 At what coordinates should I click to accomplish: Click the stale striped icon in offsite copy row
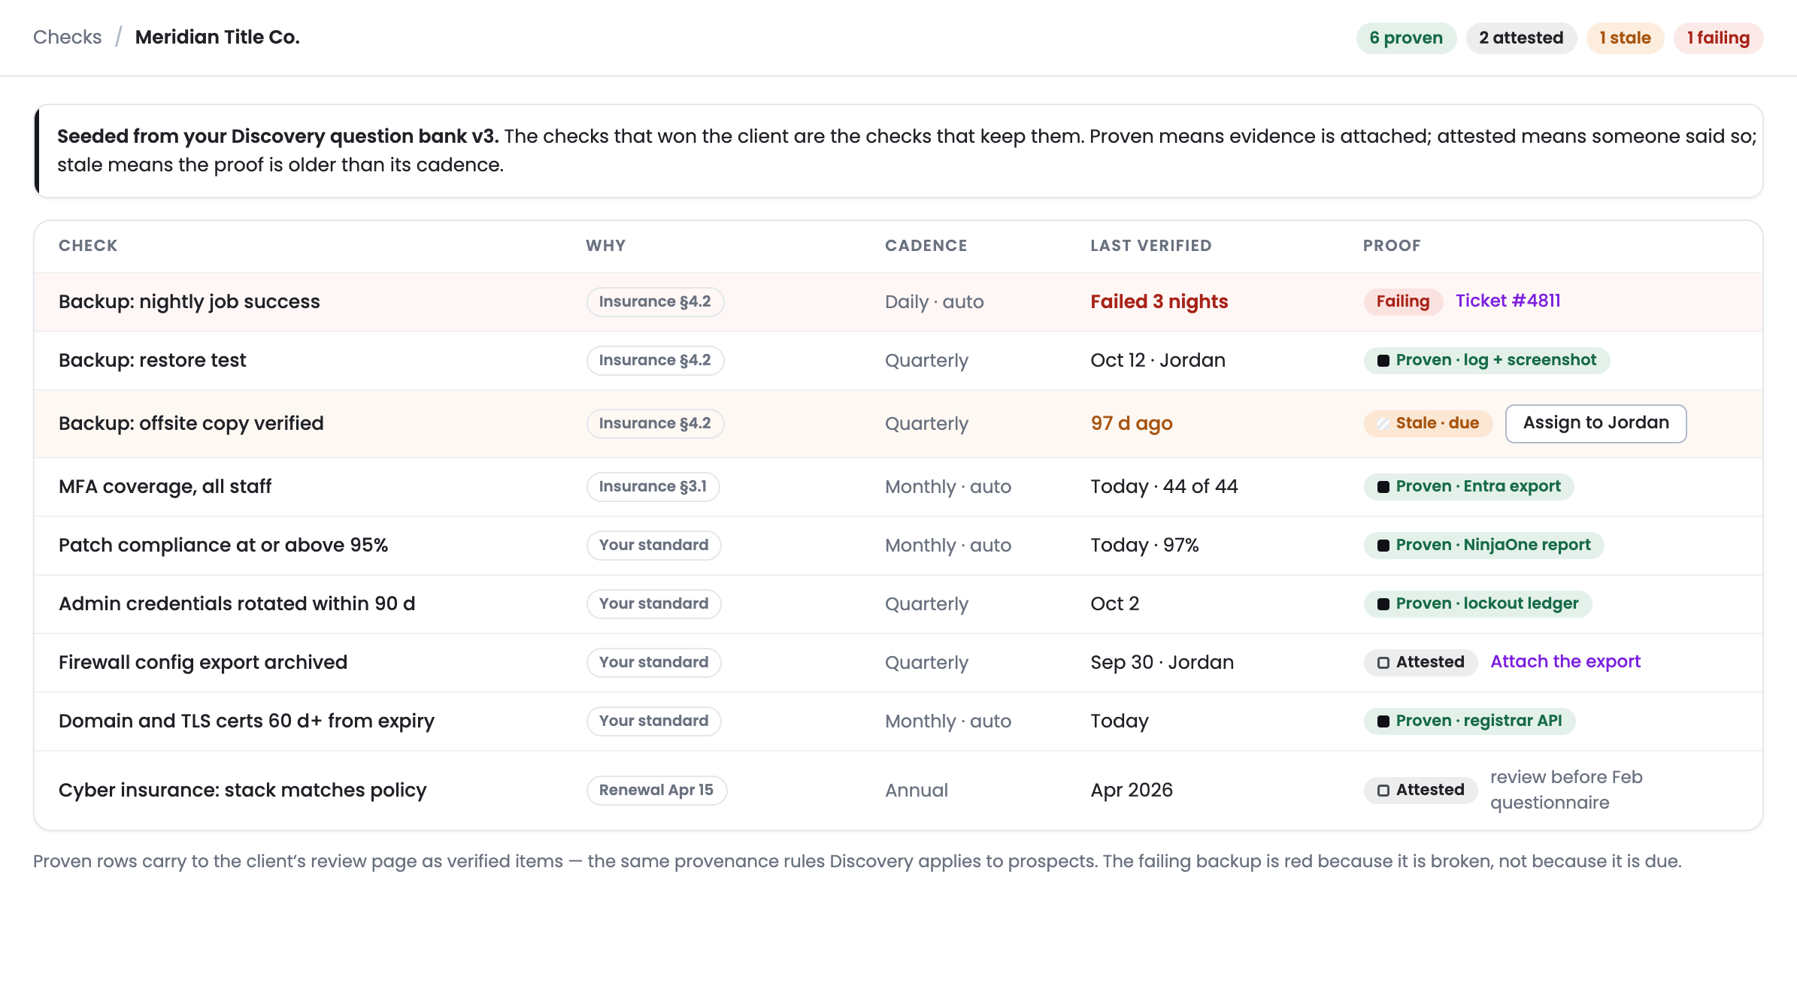(x=1383, y=423)
